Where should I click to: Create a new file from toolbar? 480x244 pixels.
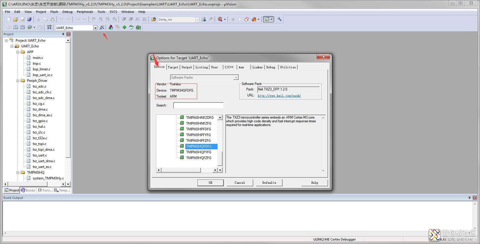9,19
